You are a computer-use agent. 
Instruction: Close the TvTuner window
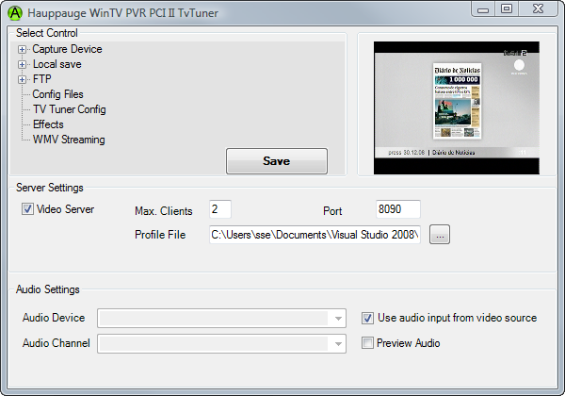click(539, 9)
